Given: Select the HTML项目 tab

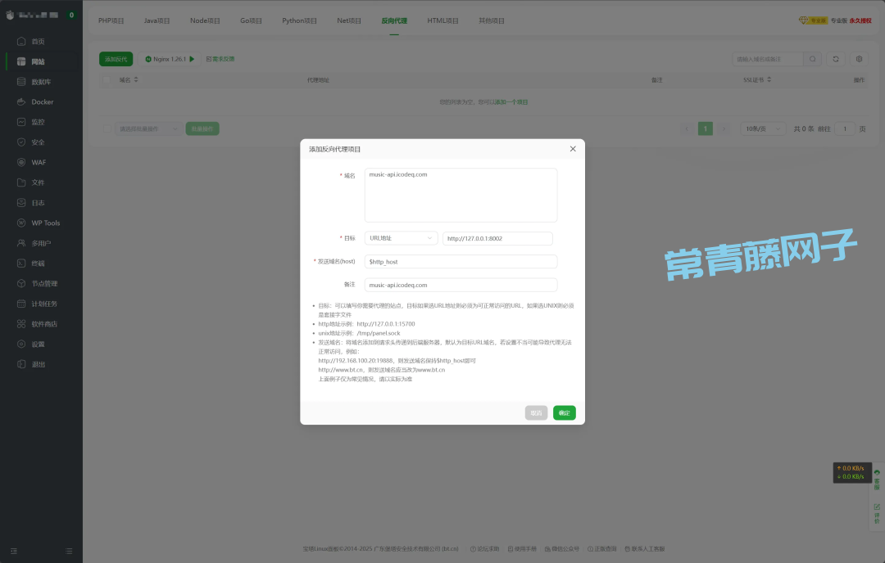Looking at the screenshot, I should point(442,20).
